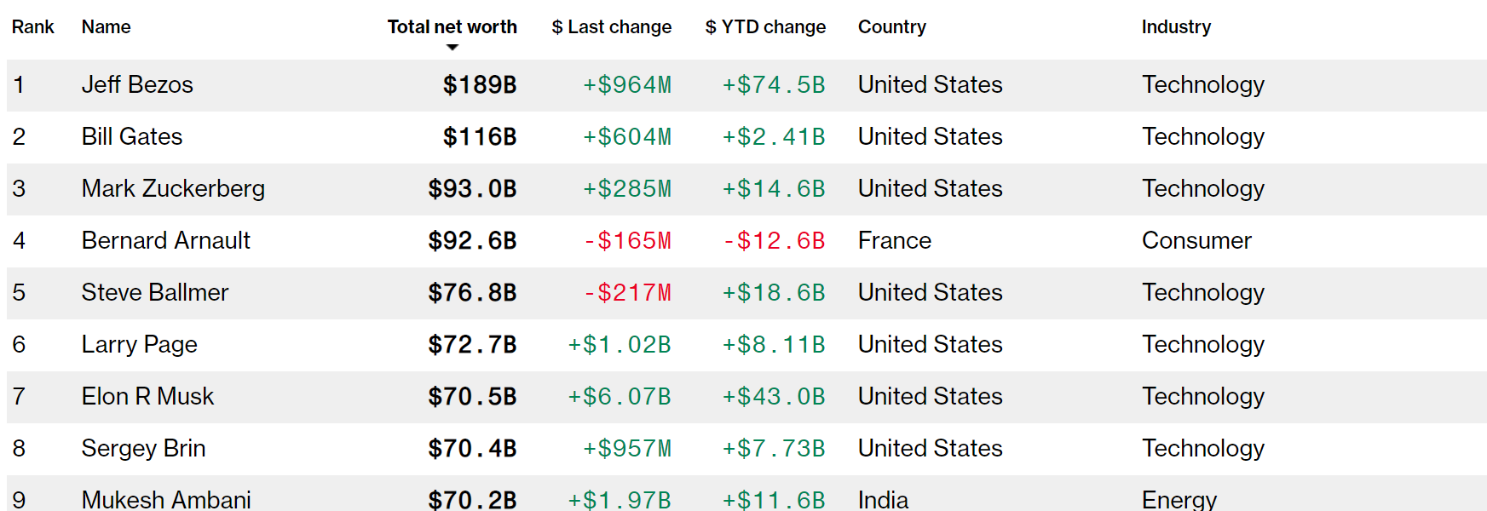Select the Elon R Musk row name
Viewport: 1487px width, 511px height.
pyautogui.click(x=147, y=397)
